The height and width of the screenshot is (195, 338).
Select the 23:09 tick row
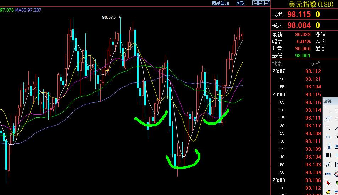pos(297,180)
